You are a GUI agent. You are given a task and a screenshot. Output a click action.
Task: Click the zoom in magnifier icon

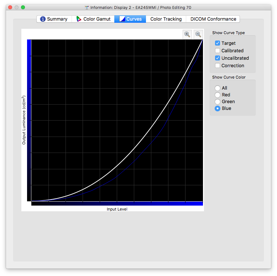tap(187, 34)
